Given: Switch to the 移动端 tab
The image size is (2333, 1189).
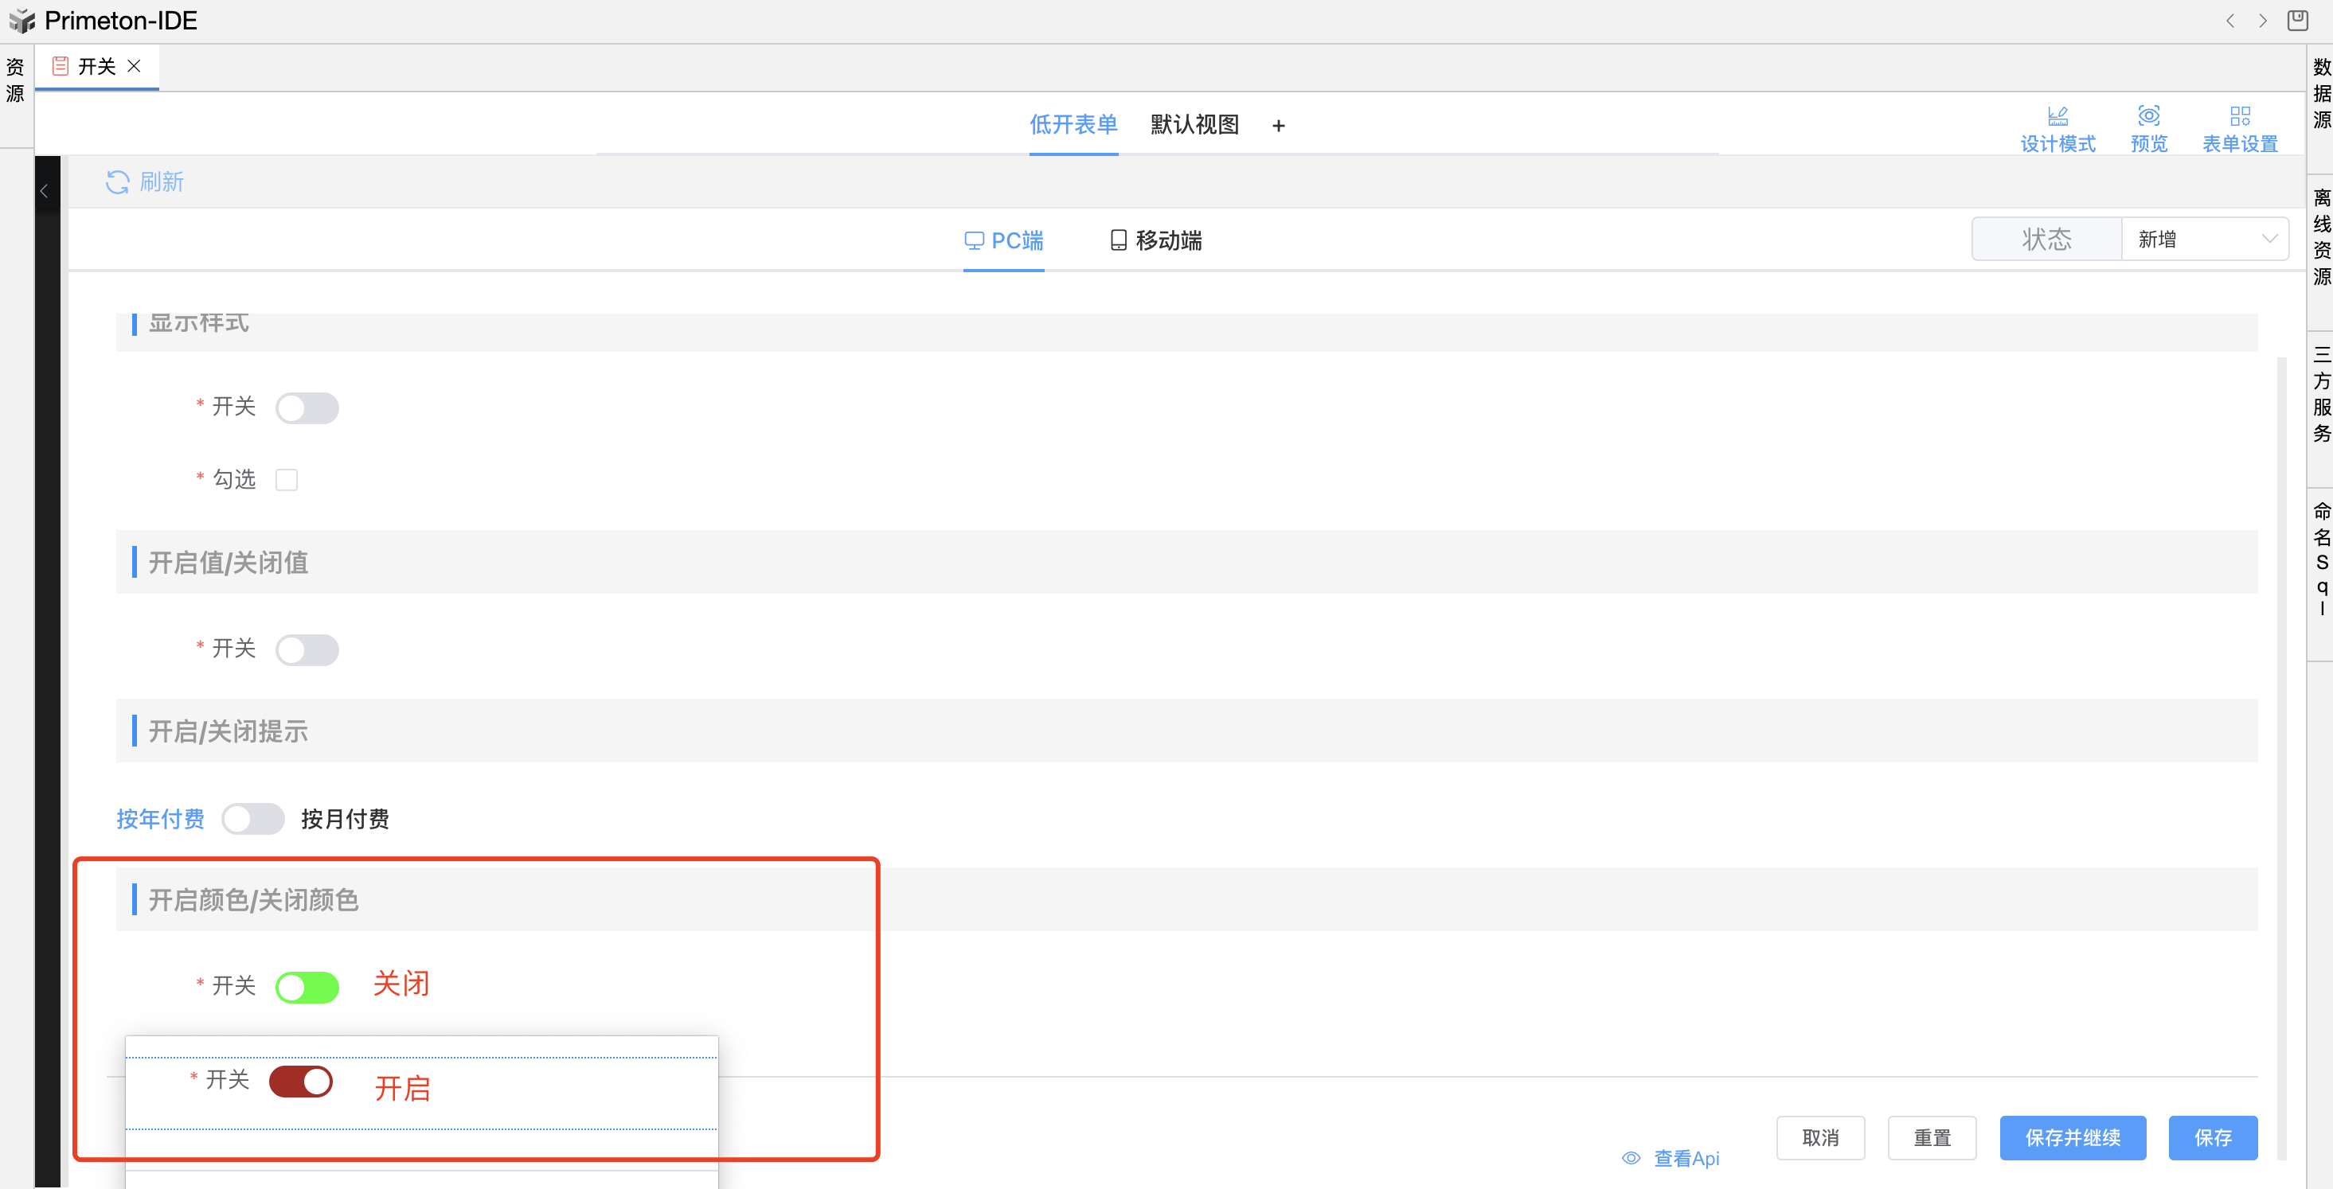Looking at the screenshot, I should (x=1156, y=240).
